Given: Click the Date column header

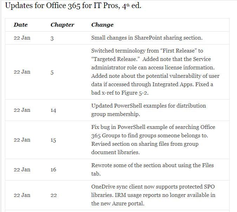Looking at the screenshot, I should pos(21,25).
